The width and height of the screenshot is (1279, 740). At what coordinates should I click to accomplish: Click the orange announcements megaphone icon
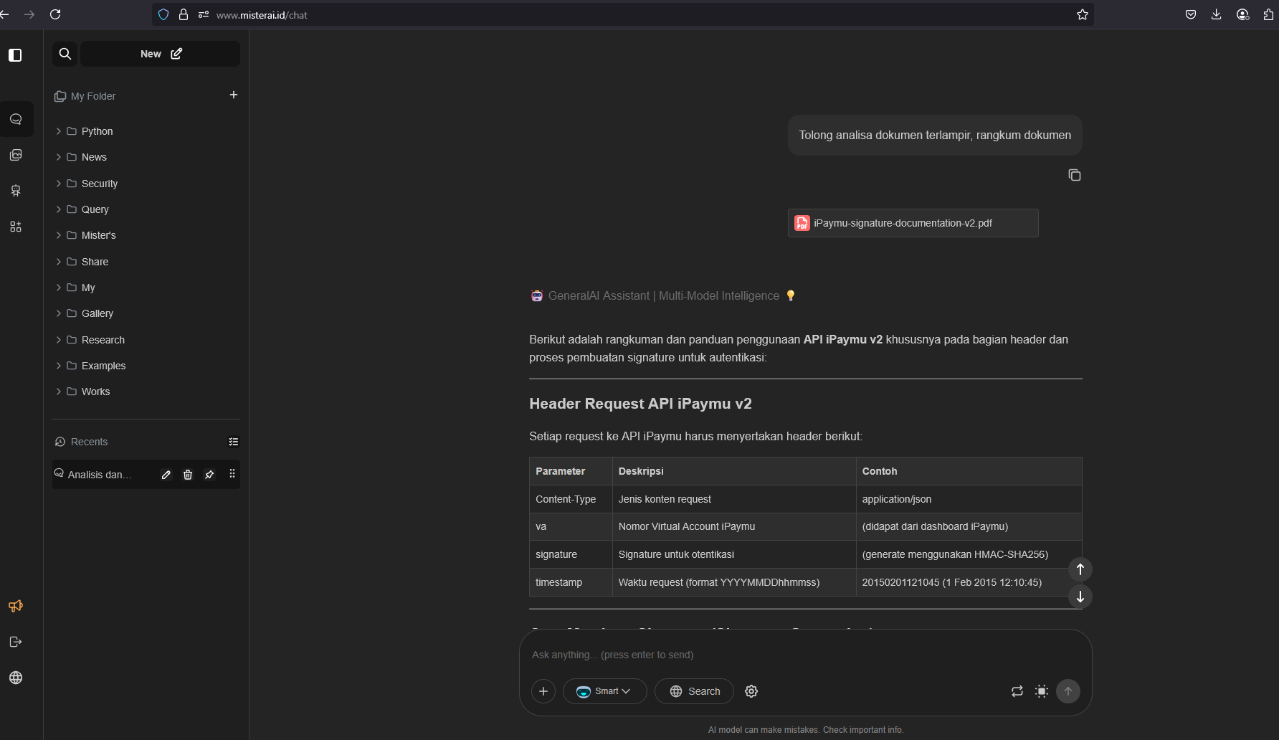click(x=15, y=606)
